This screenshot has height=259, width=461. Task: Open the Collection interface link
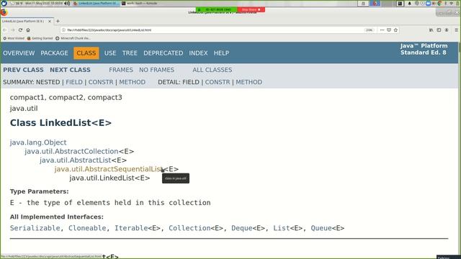[x=189, y=228]
